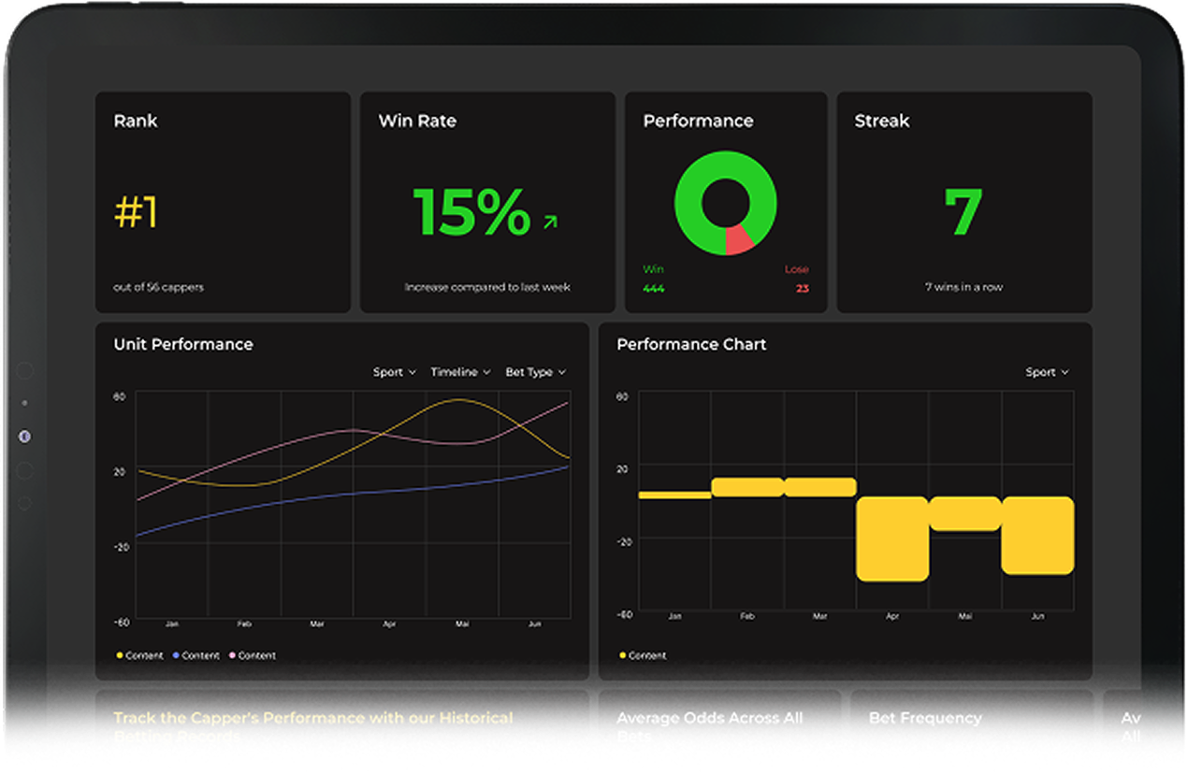Screen dimensions: 1188x774
Task: Click the #1 rank value
Action: [x=136, y=213]
